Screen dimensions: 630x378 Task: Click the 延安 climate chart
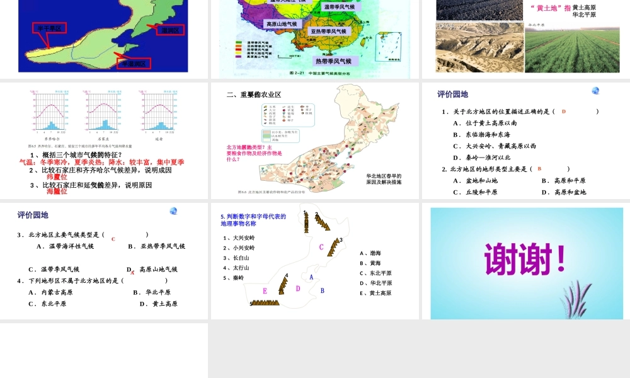[x=159, y=113]
